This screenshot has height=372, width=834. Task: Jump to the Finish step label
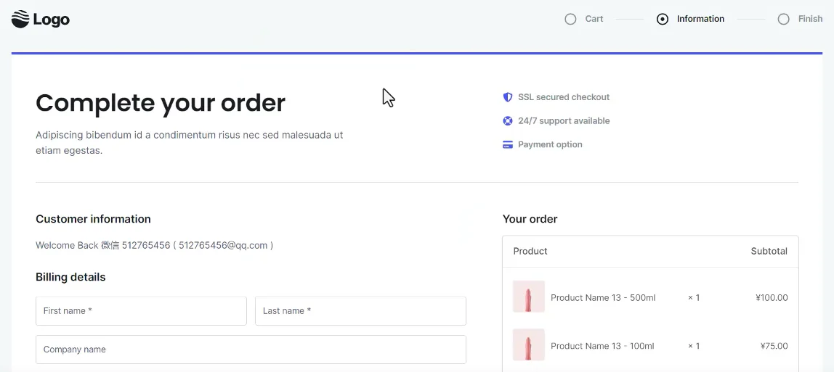coord(810,20)
